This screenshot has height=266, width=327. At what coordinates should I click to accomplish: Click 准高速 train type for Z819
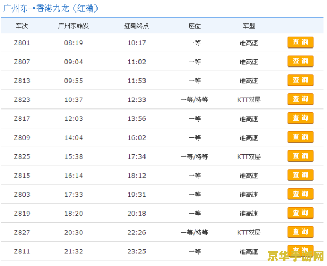point(249,214)
